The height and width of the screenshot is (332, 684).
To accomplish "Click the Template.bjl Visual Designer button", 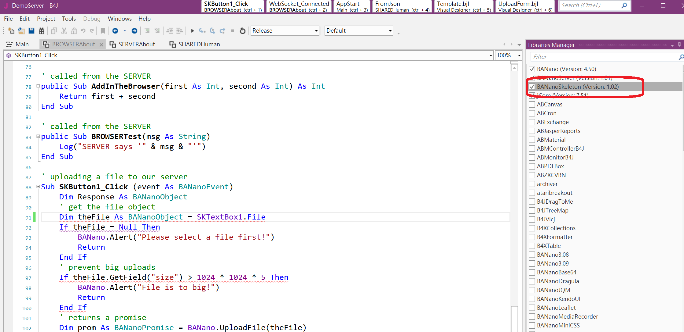I will (x=464, y=6).
